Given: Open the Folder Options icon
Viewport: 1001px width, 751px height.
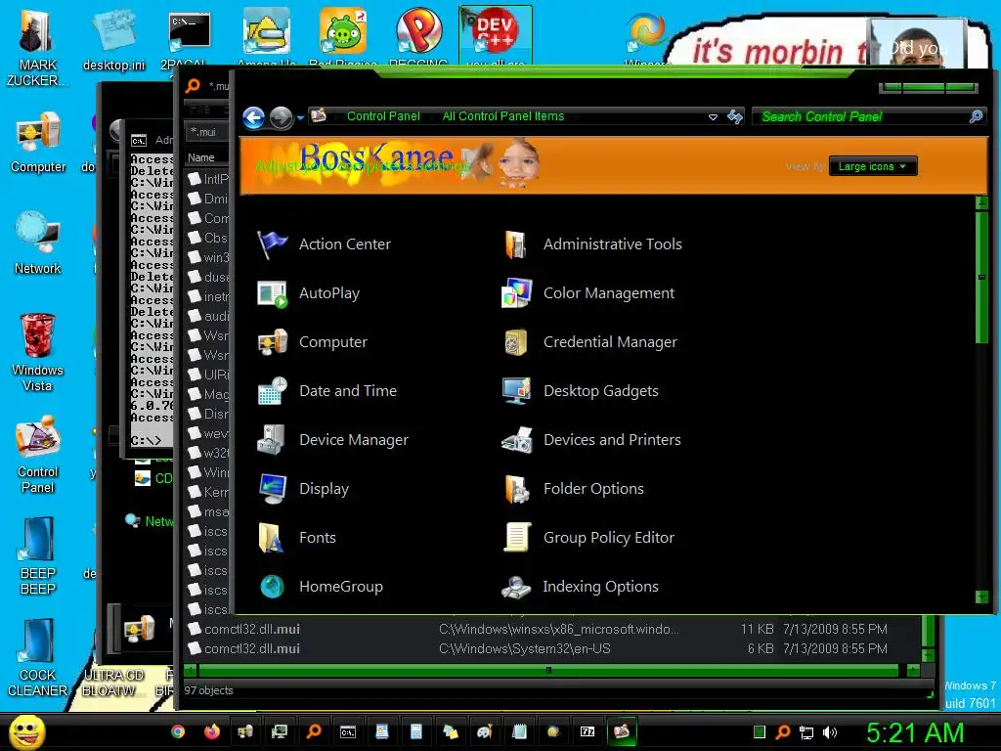Looking at the screenshot, I should (x=516, y=489).
